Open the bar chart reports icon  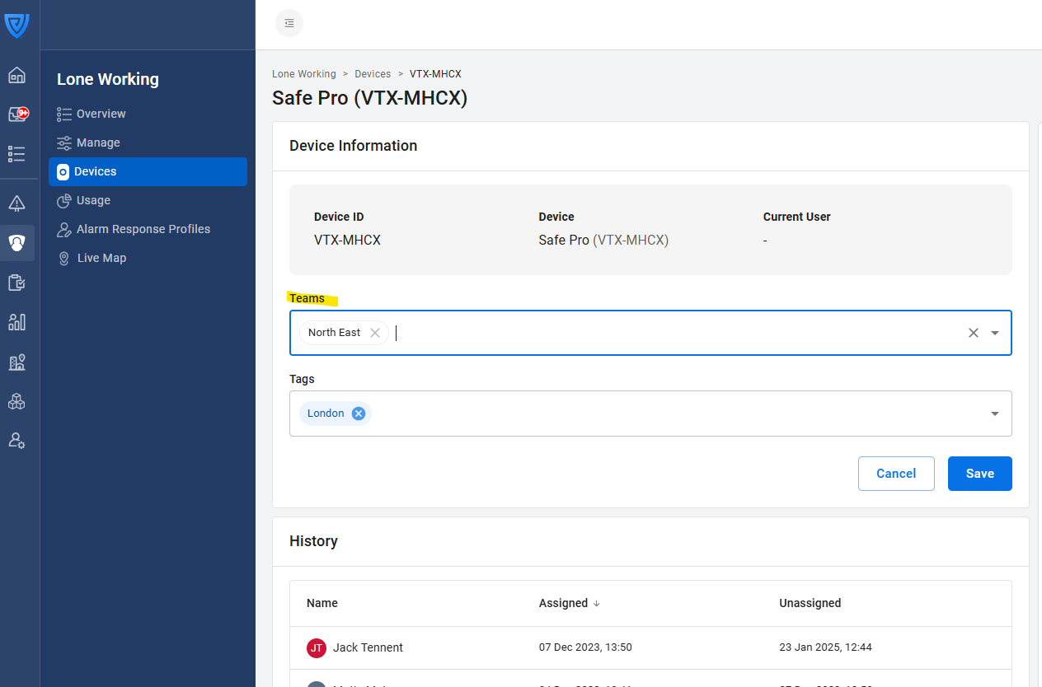(16, 322)
